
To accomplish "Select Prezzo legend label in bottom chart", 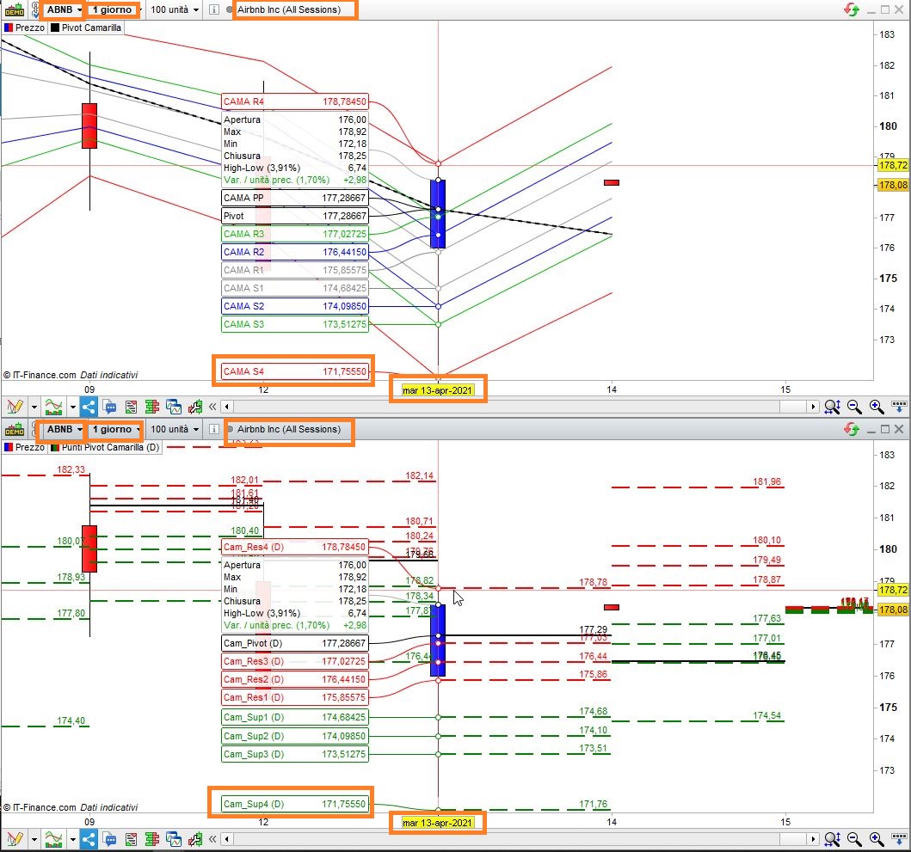I will [29, 447].
